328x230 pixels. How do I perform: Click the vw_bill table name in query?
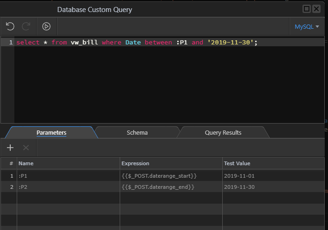[84, 43]
